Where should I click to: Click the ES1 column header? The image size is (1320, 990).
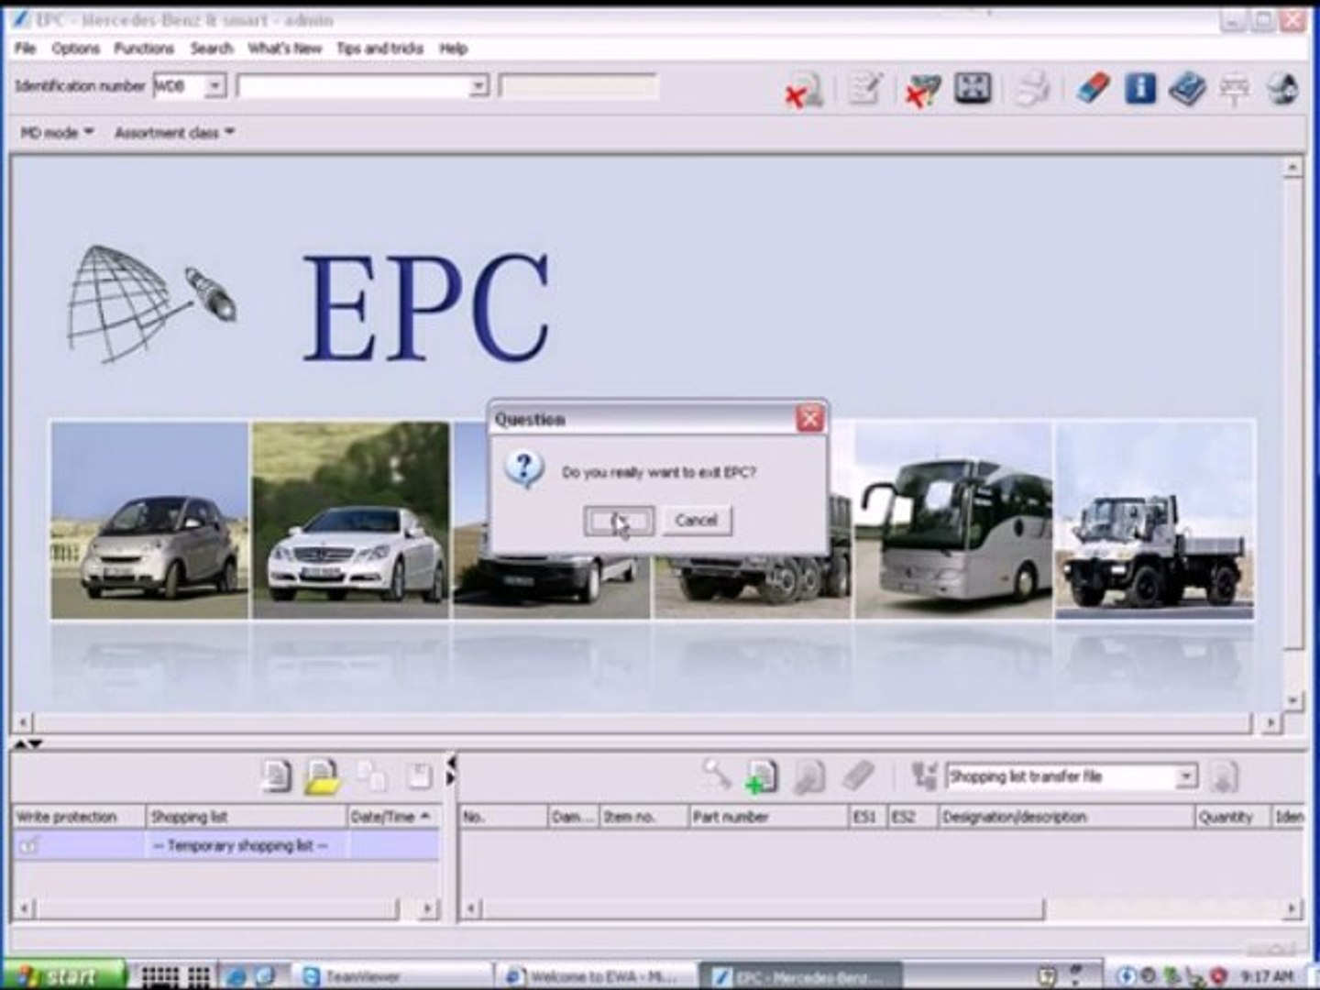click(x=867, y=817)
